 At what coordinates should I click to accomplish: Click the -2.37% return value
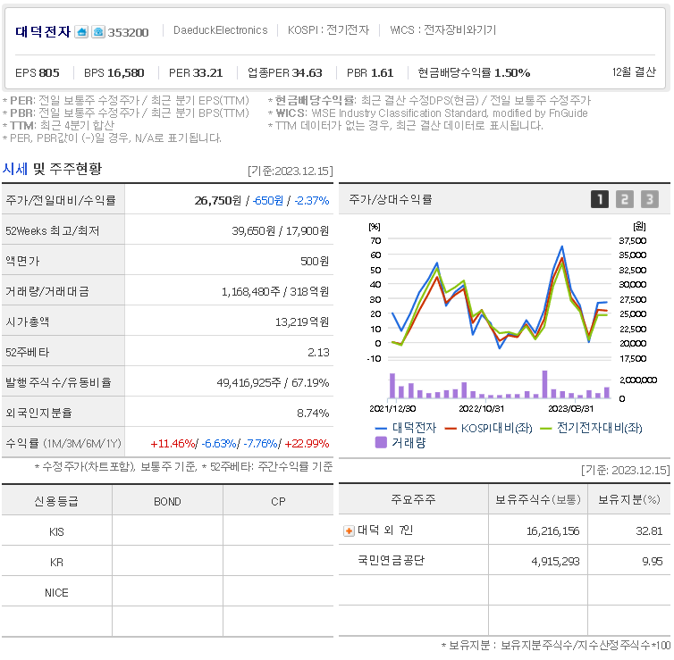coord(312,201)
